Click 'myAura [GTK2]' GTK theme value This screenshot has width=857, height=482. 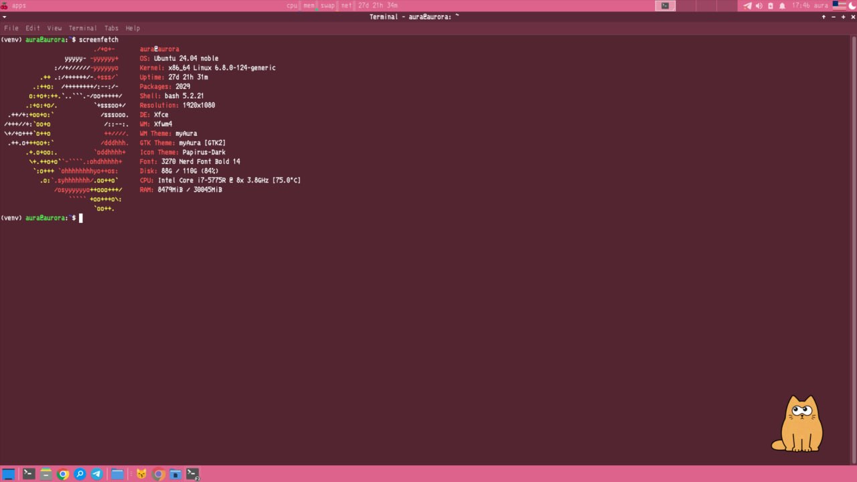[x=202, y=143]
